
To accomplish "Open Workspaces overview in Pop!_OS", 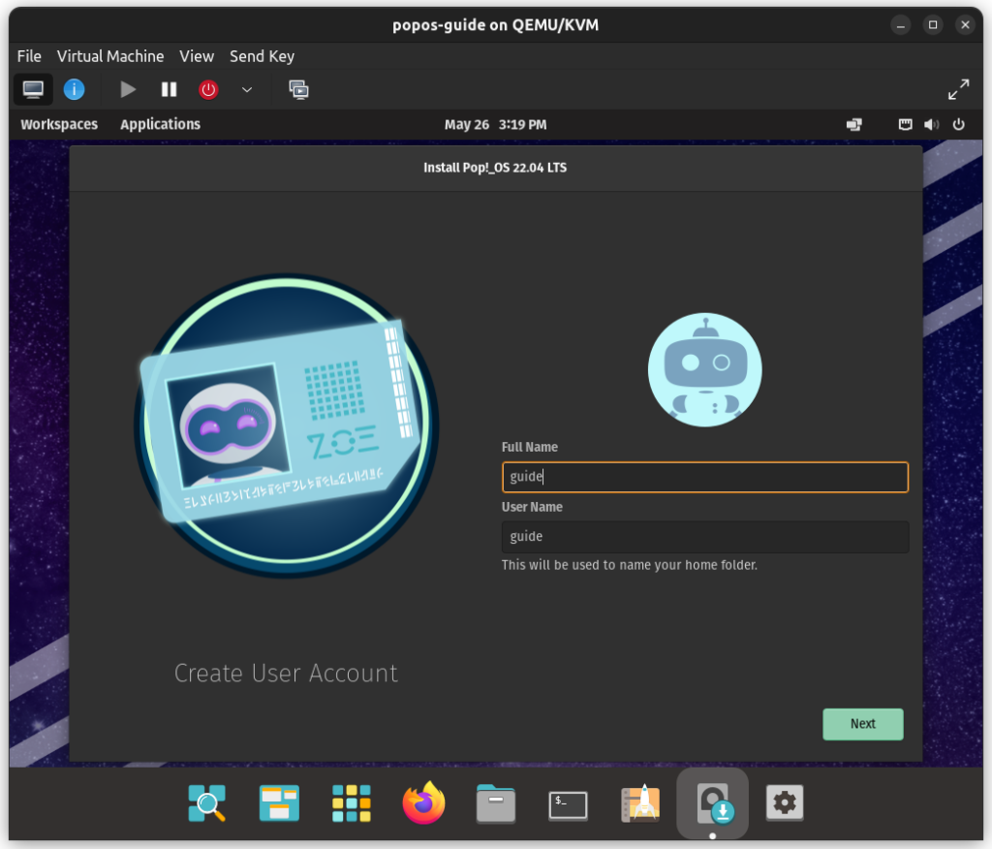I will tap(59, 124).
